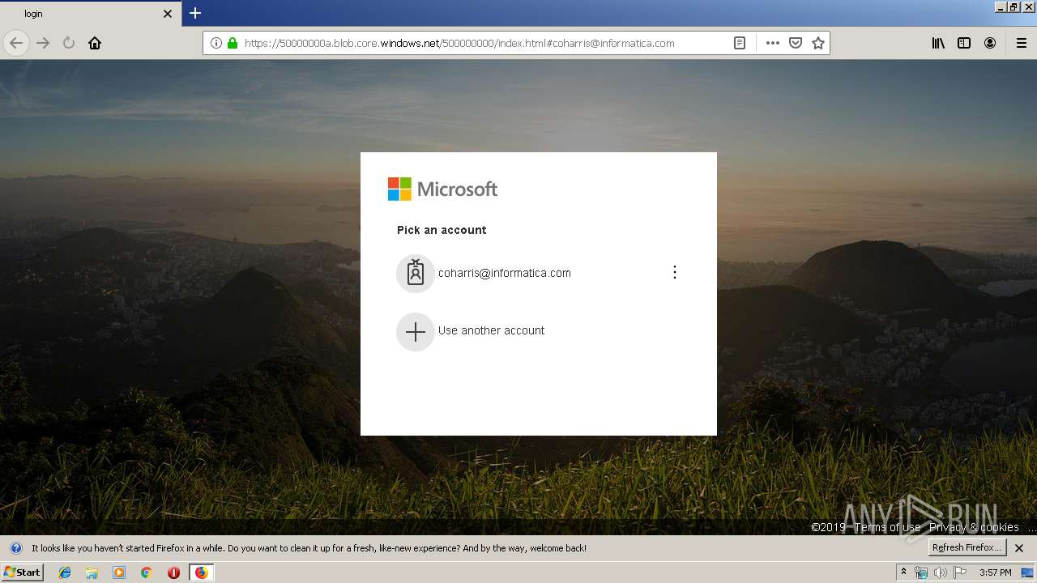Choose the coharris@informatica.com account
This screenshot has height=583, width=1037.
coord(539,273)
